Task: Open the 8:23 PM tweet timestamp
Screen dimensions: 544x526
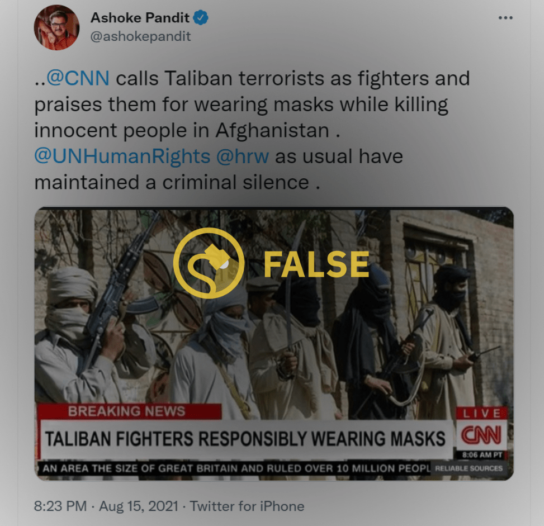Action: (60, 506)
